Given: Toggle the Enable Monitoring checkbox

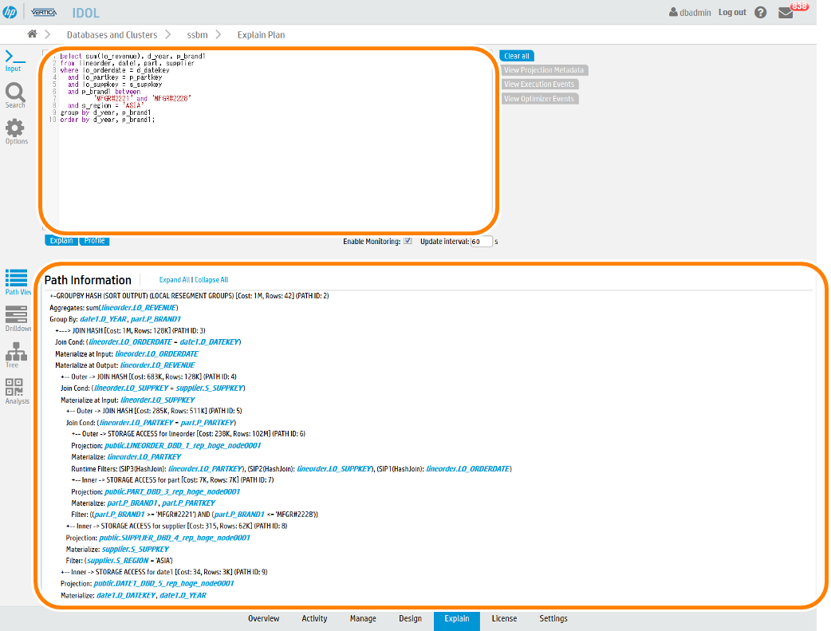Looking at the screenshot, I should [x=408, y=241].
